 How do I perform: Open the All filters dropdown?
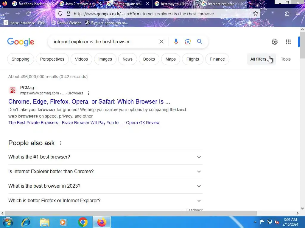[261, 59]
